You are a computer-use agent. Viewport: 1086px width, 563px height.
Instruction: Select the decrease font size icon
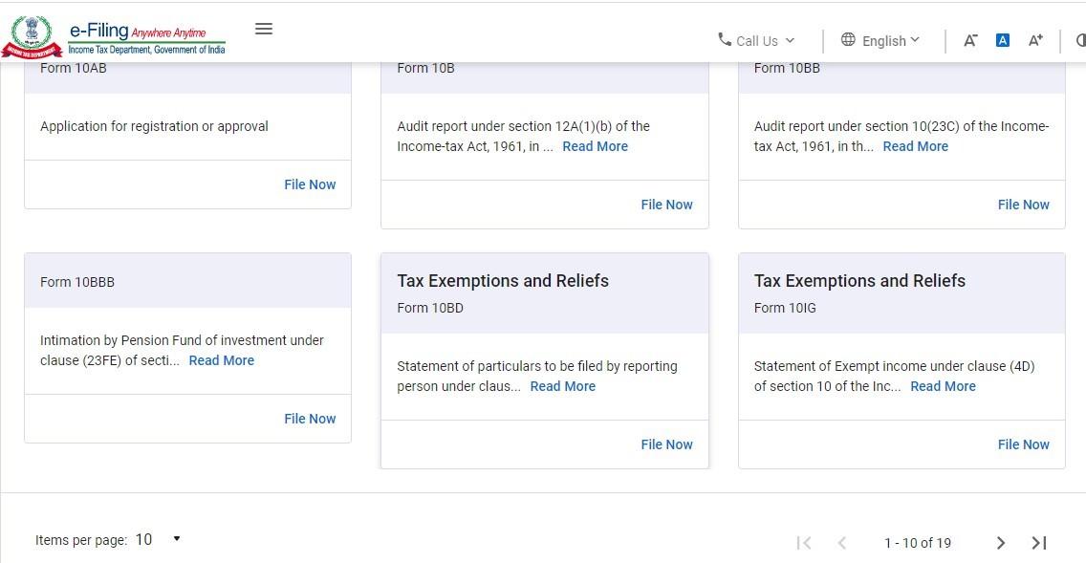[x=970, y=40]
